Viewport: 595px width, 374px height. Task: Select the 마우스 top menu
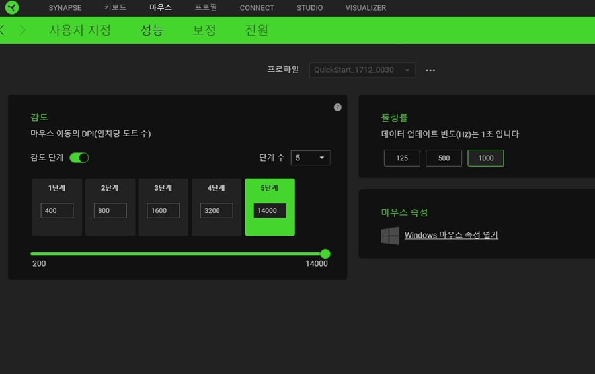coord(161,7)
